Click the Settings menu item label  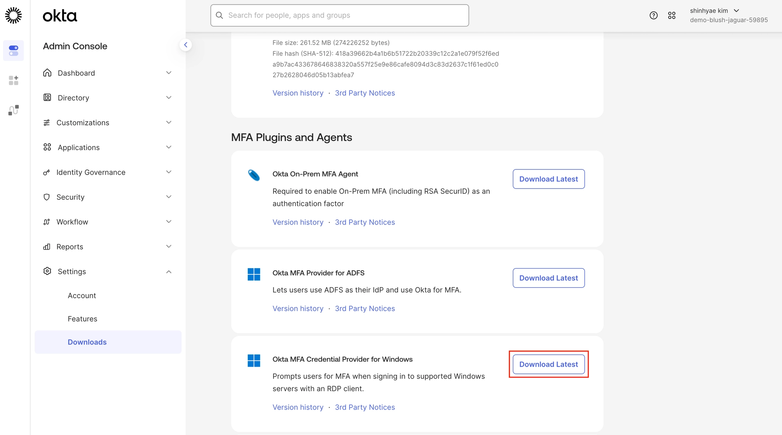pos(72,271)
